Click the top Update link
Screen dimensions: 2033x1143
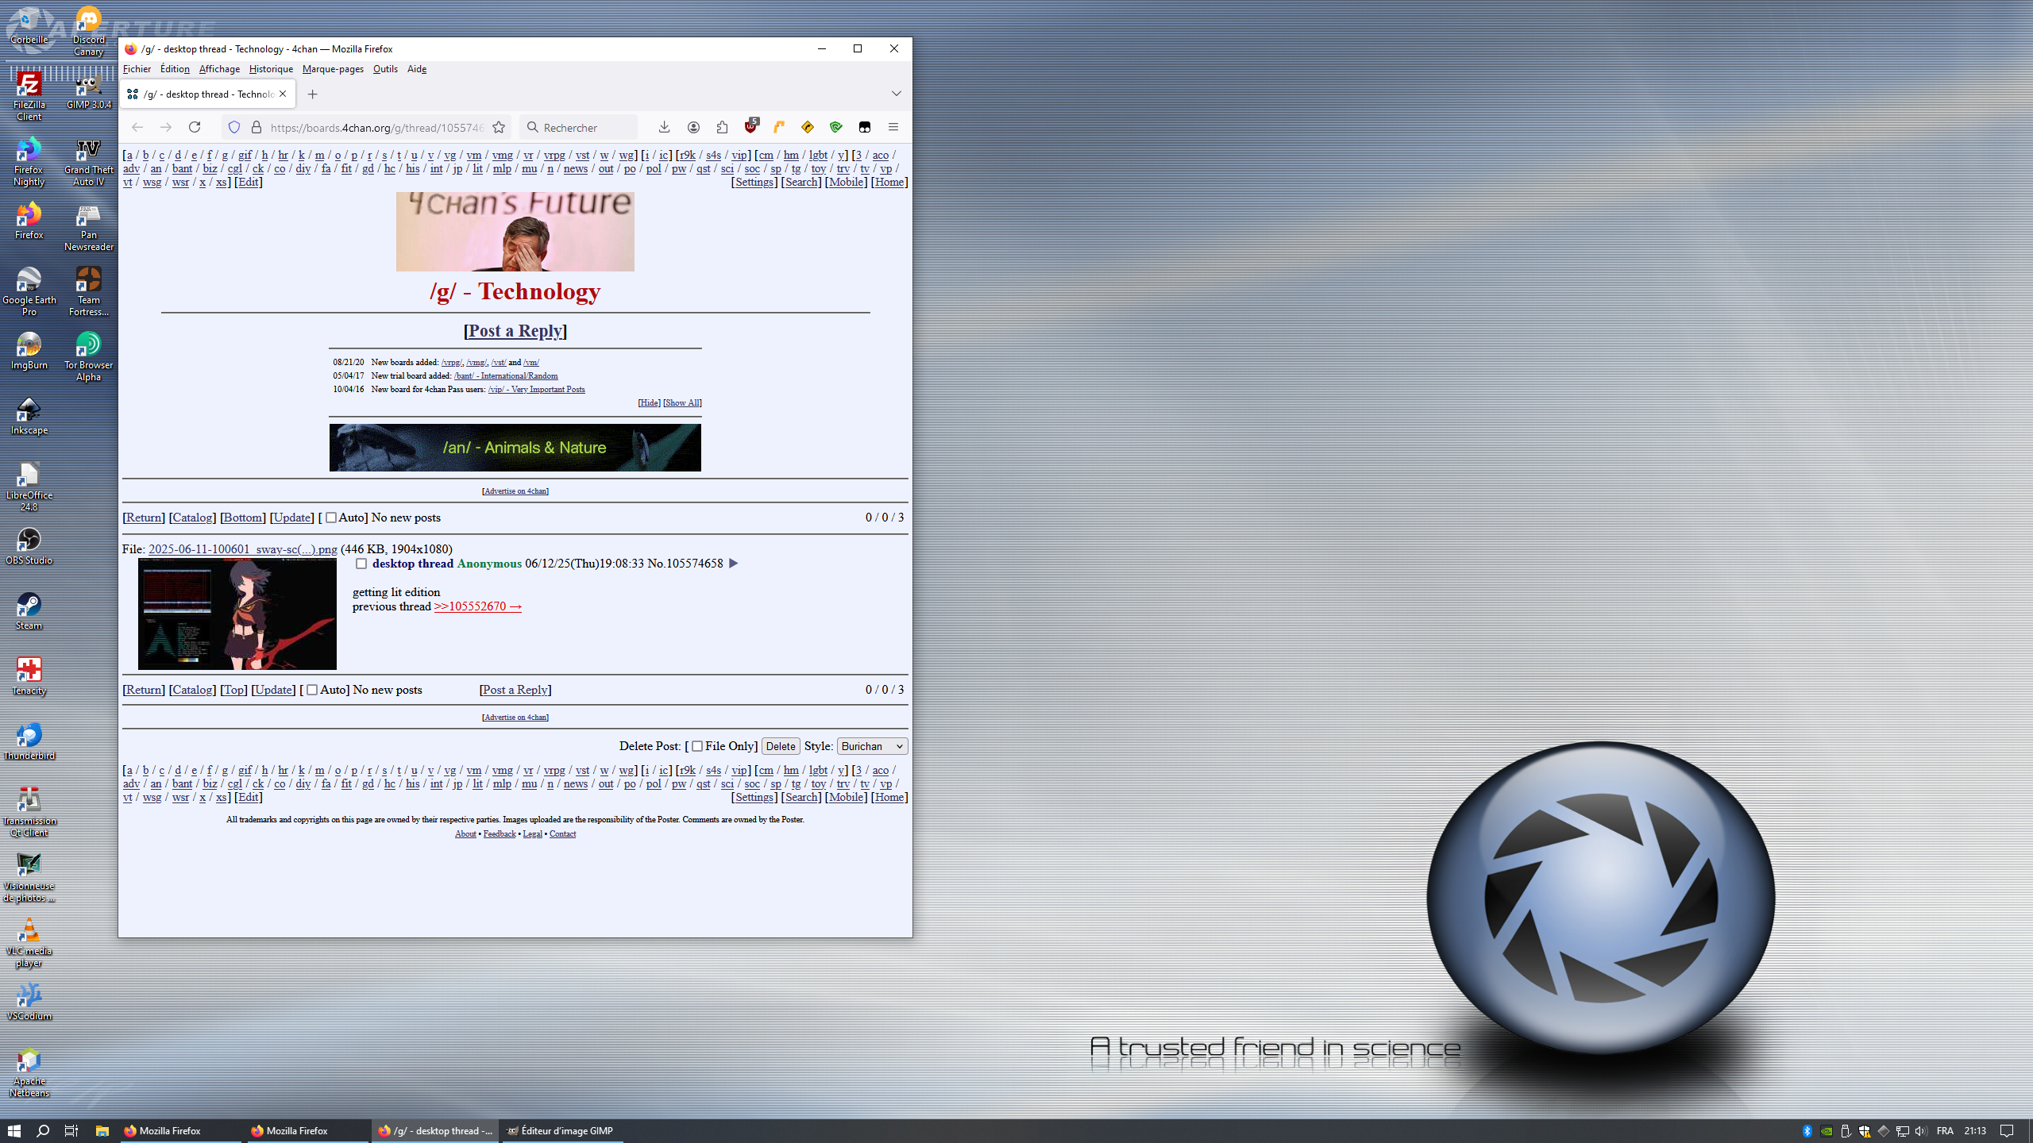(292, 518)
